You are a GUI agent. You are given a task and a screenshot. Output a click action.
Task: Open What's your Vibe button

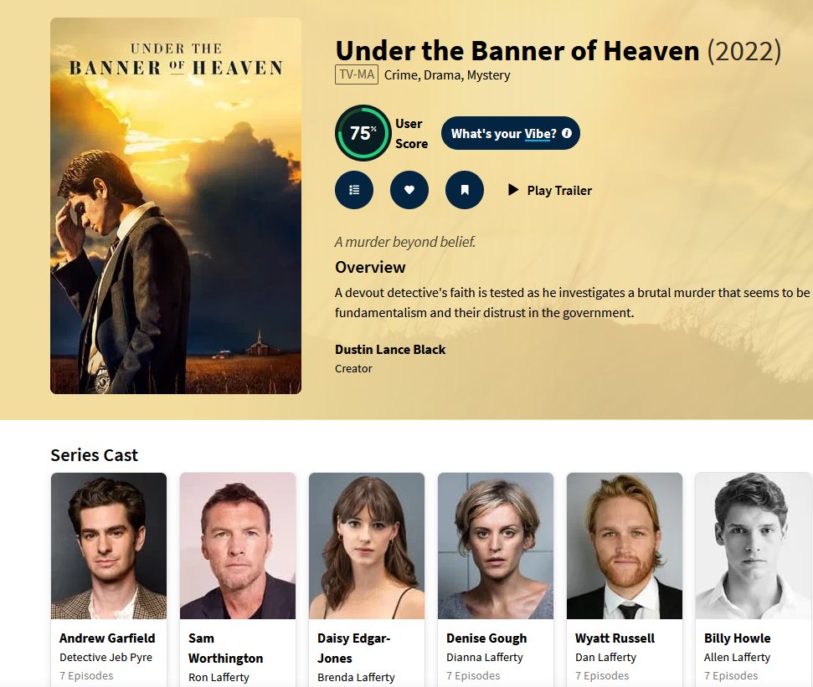coord(510,133)
